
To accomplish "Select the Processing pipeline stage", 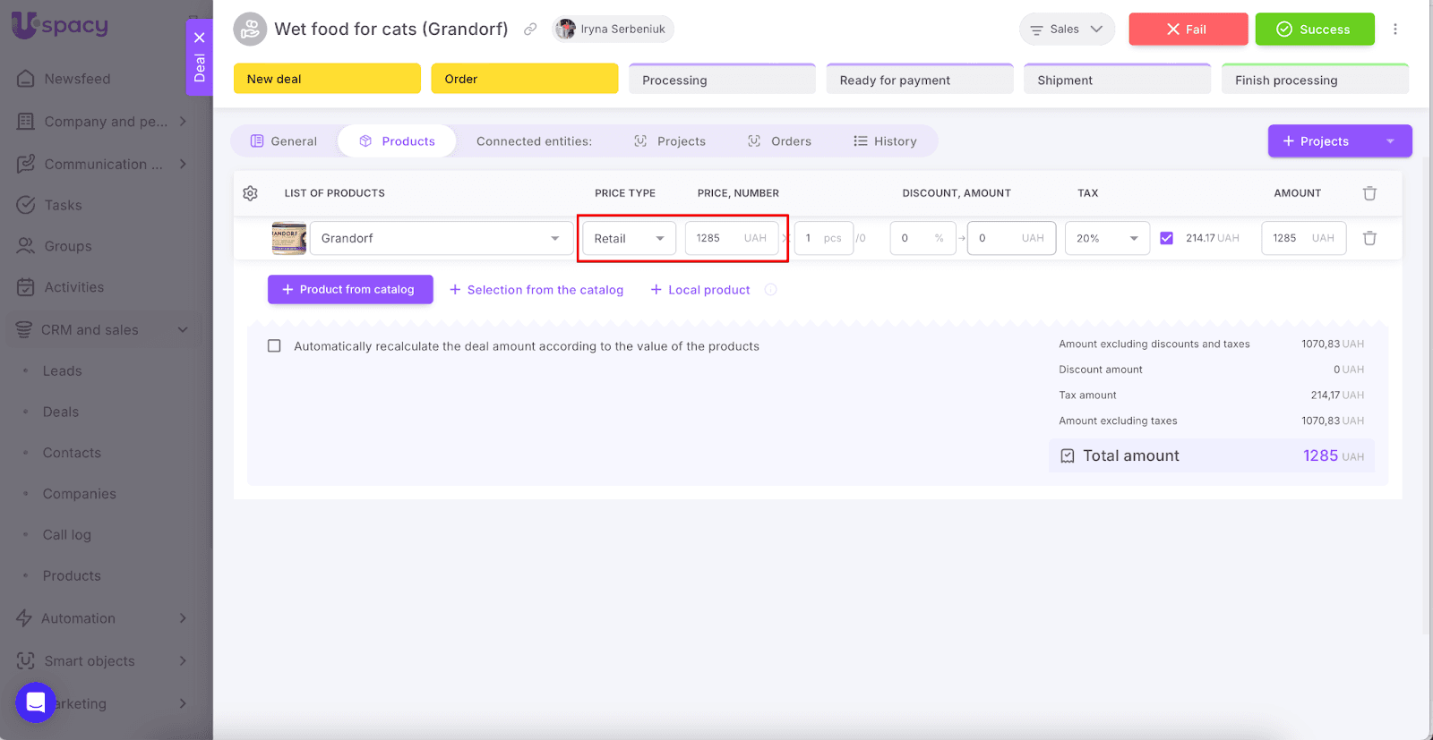I will tap(722, 80).
